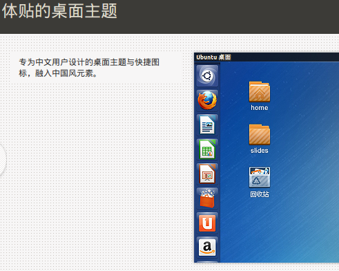Screen dimensions: 339x271
Task: Select the 回收站 trash icon
Action: coord(260,178)
